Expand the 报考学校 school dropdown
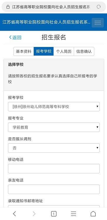The image size is (107, 220). 54,107
